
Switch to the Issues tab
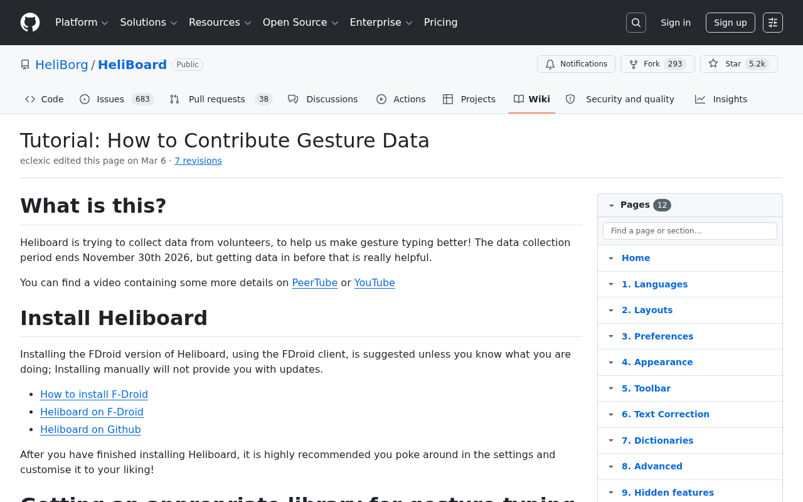(x=117, y=99)
